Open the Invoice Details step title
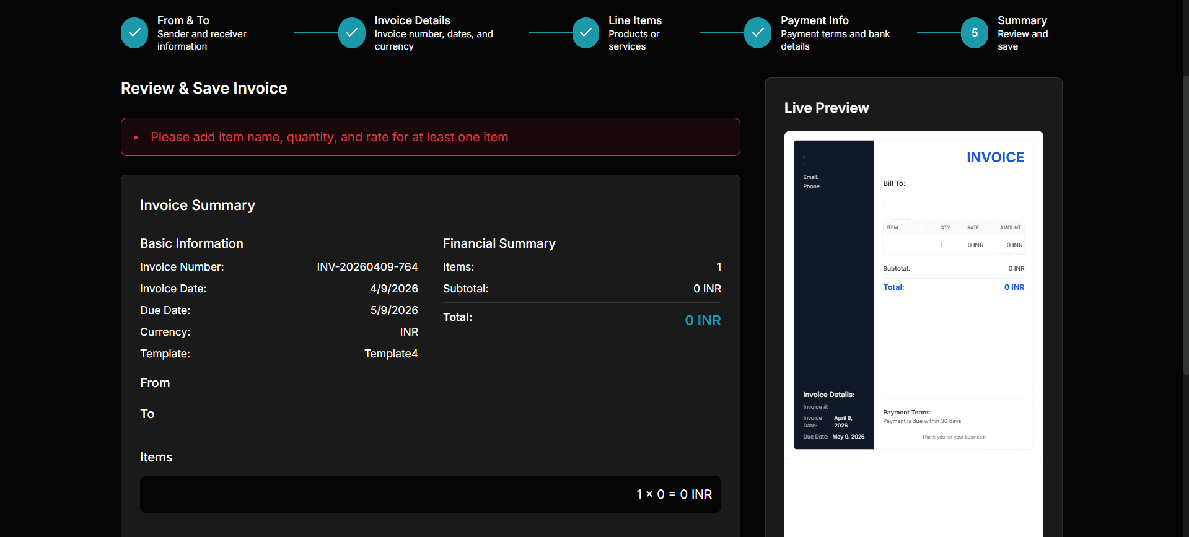This screenshot has height=537, width=1189. pos(412,20)
